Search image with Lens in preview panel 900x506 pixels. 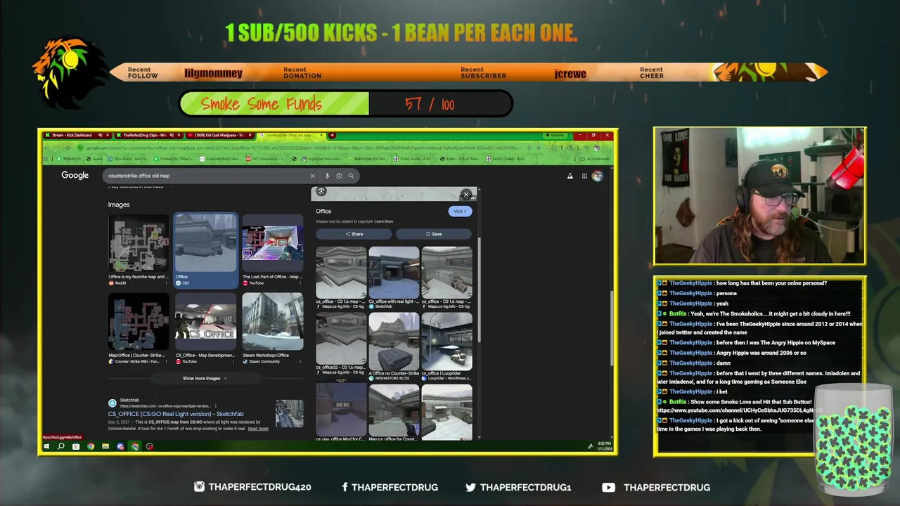click(321, 191)
